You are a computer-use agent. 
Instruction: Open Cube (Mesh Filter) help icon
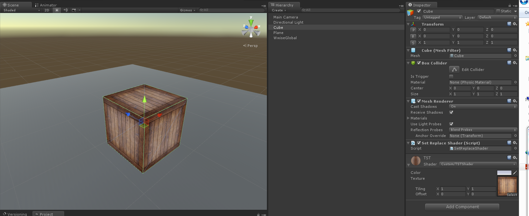point(509,50)
